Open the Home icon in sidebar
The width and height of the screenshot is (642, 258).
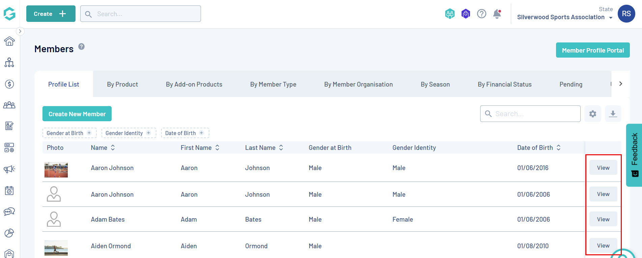pyautogui.click(x=9, y=41)
